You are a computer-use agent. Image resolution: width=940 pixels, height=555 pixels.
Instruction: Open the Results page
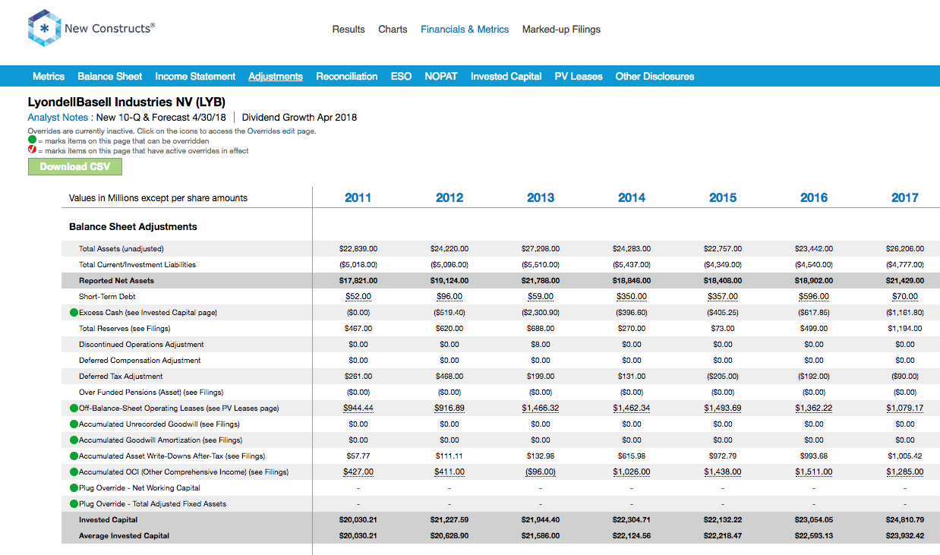coord(349,30)
